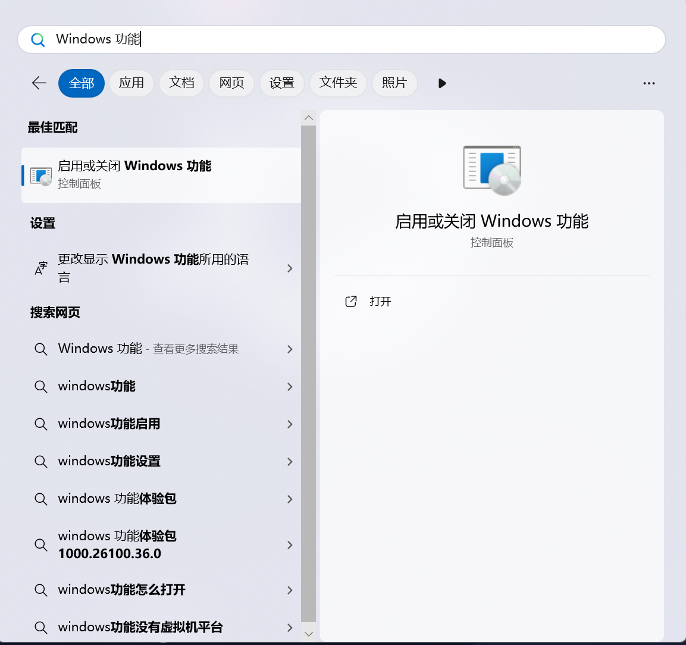Expand chevron for windows功能没有虚拟机平台
Screen dimensions: 686x645
(x=290, y=628)
